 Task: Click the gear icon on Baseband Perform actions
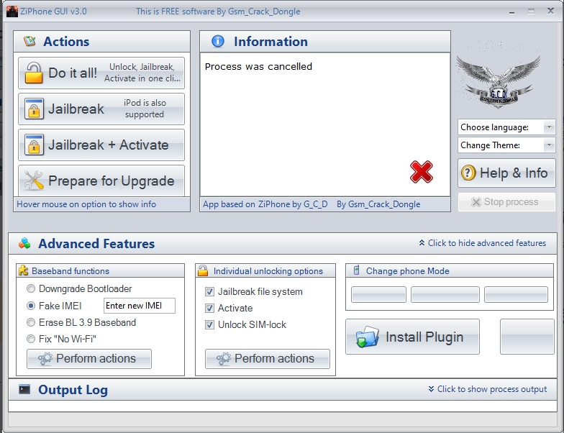[x=45, y=359]
